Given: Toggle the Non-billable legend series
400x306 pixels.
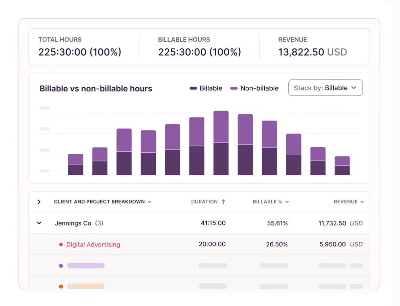Looking at the screenshot, I should click(x=254, y=88).
